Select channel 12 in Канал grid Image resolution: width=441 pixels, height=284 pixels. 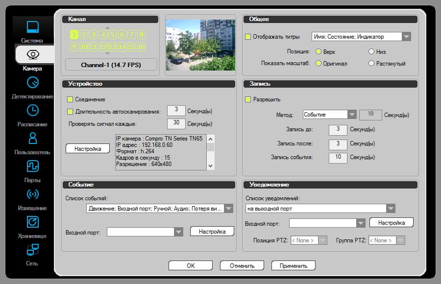tap(103, 47)
